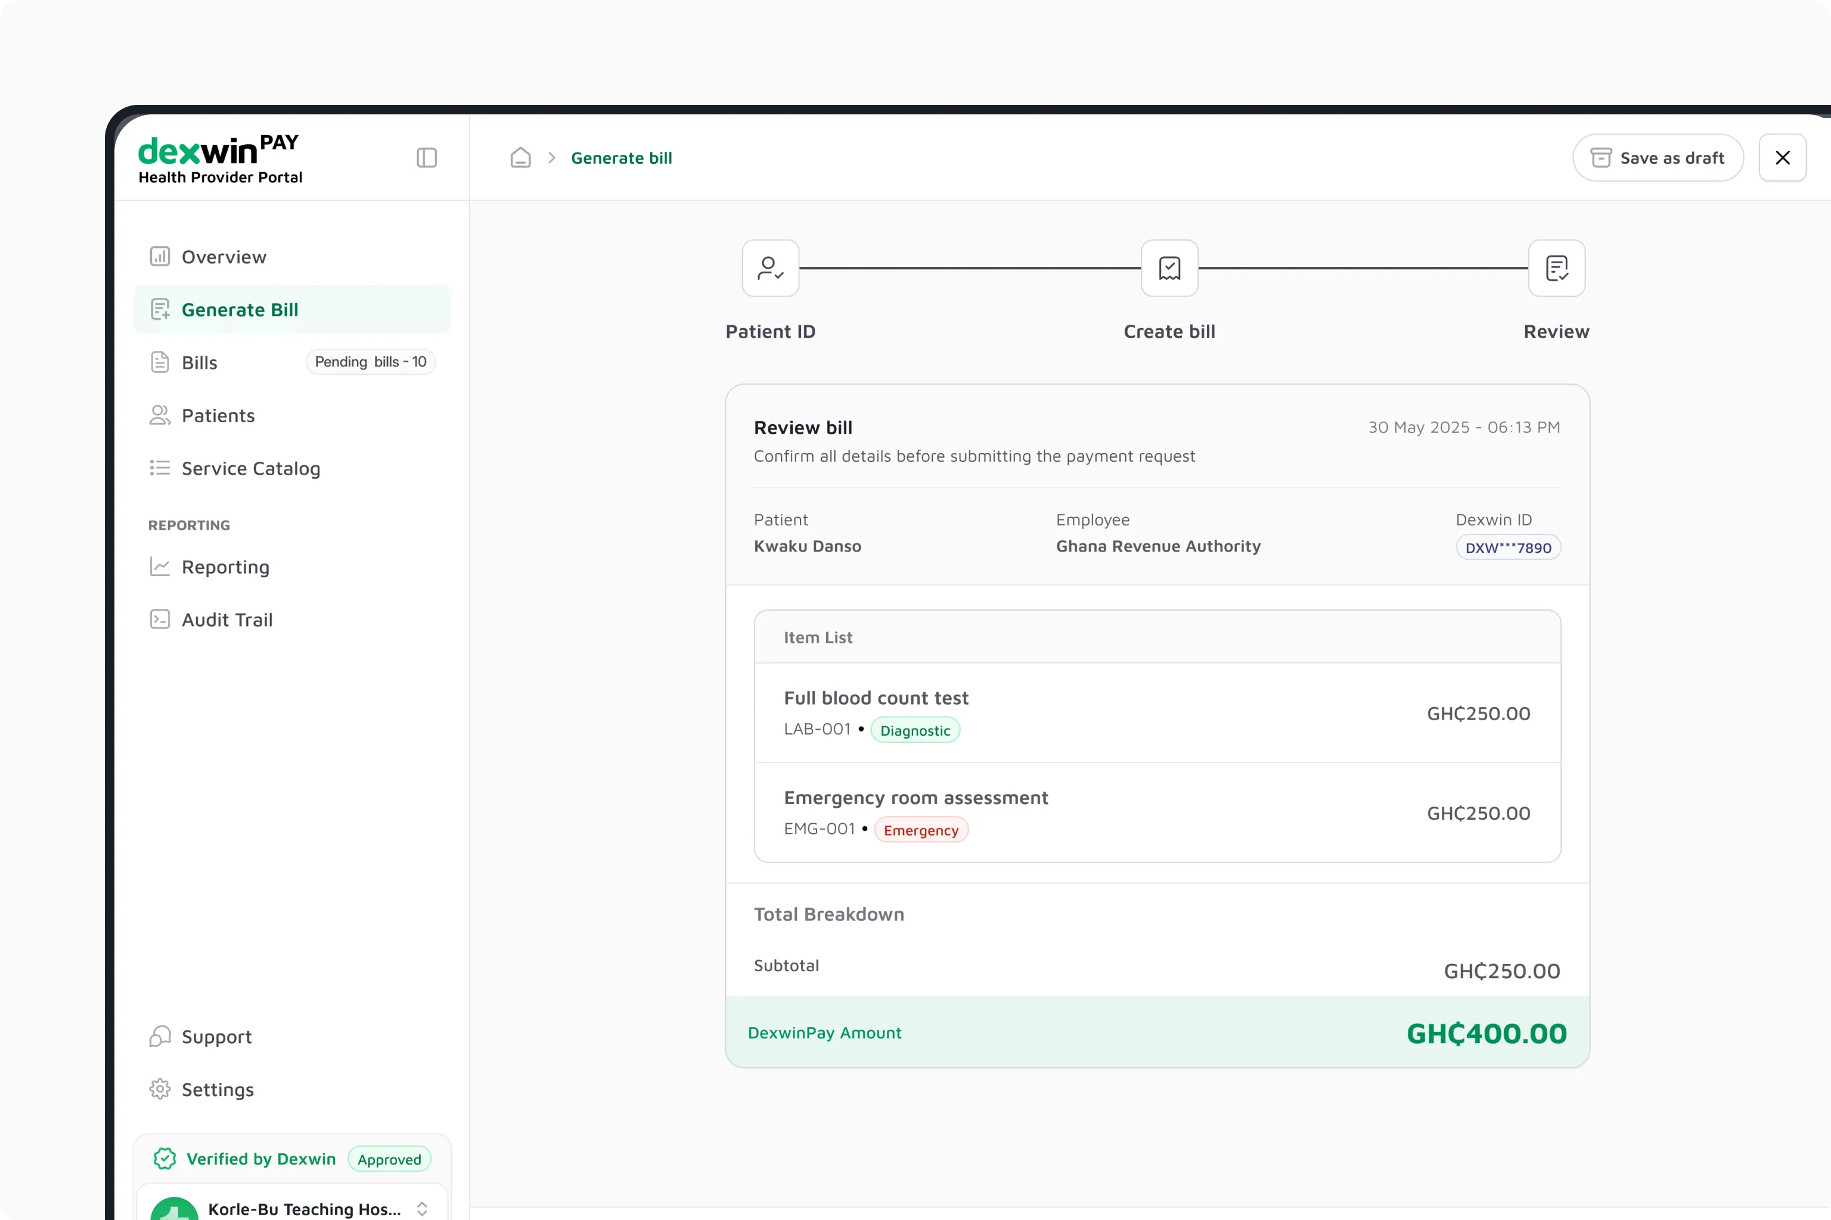
Task: Select Generate Bill in the sidebar
Action: click(x=292, y=310)
